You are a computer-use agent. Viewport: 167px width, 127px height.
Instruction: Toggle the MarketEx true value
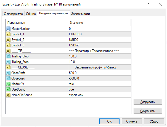click(71, 84)
